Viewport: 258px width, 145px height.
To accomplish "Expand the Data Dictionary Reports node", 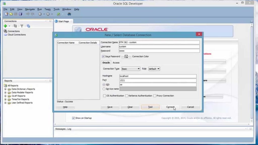I will pos(6,89).
